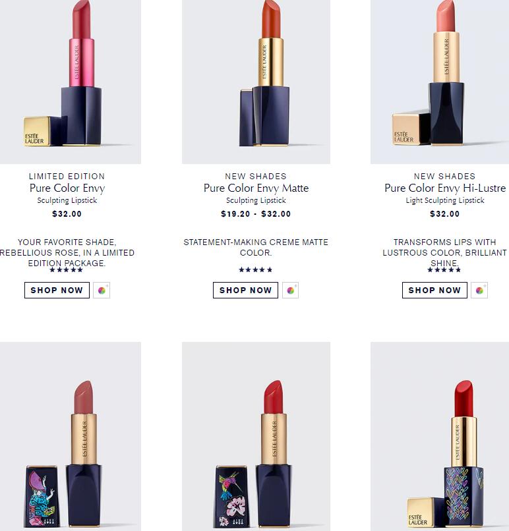Click Sculpting Lipstick subtitle under Envy Matte

pyautogui.click(x=256, y=200)
